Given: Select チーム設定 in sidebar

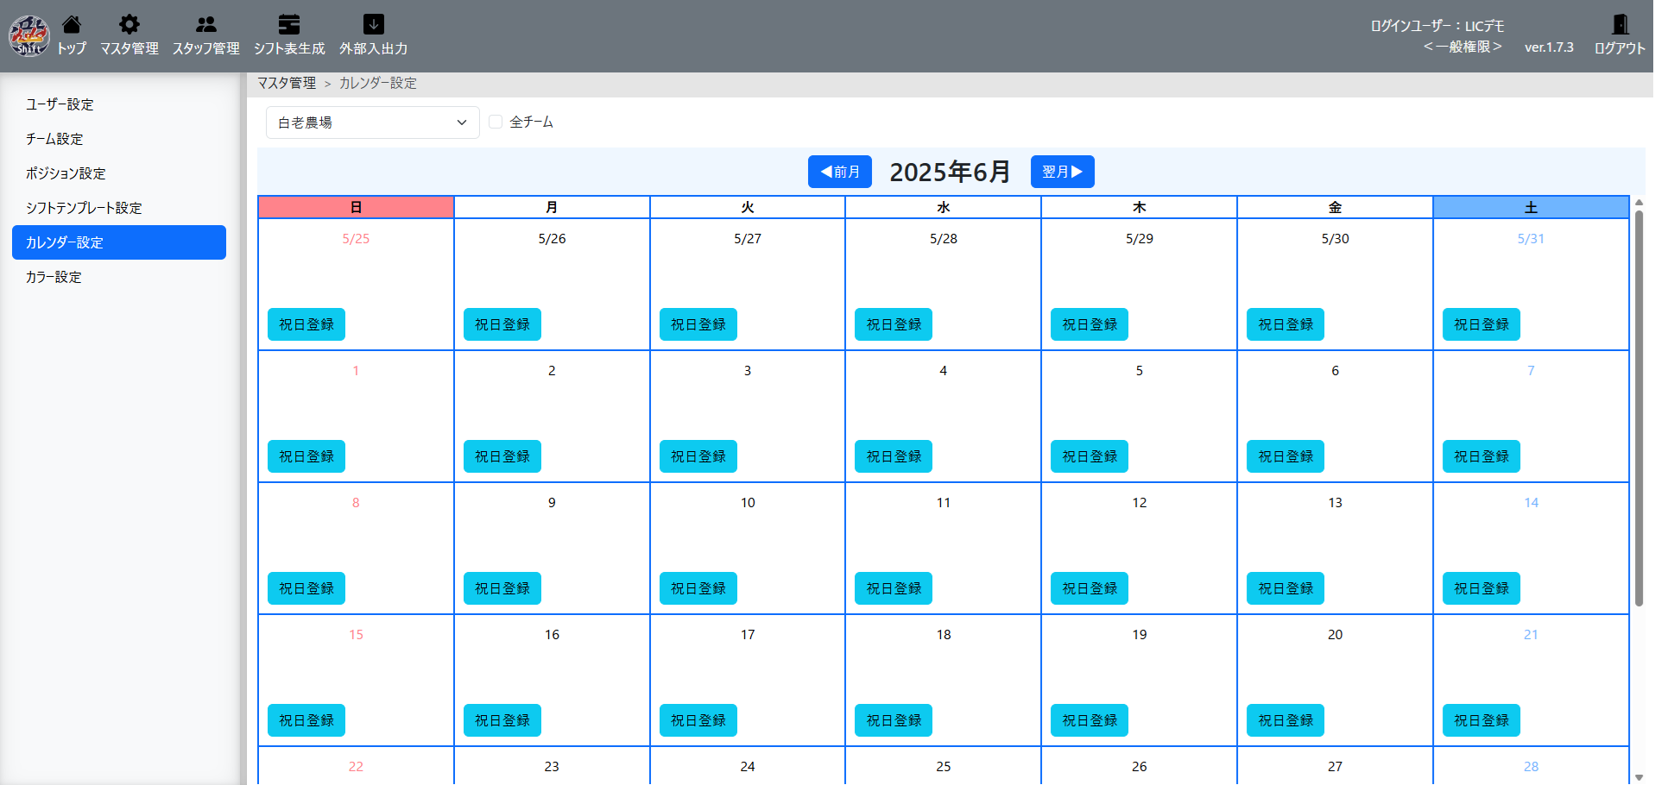Looking at the screenshot, I should tap(119, 139).
